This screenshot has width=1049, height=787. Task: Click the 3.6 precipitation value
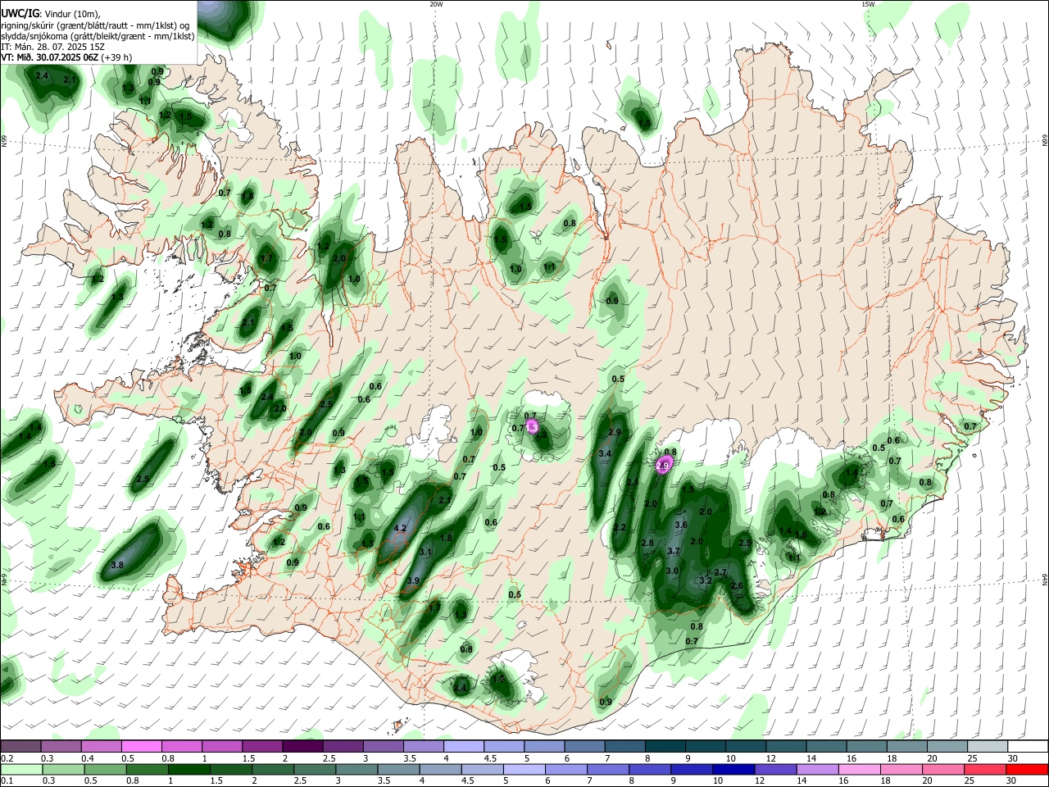680,525
